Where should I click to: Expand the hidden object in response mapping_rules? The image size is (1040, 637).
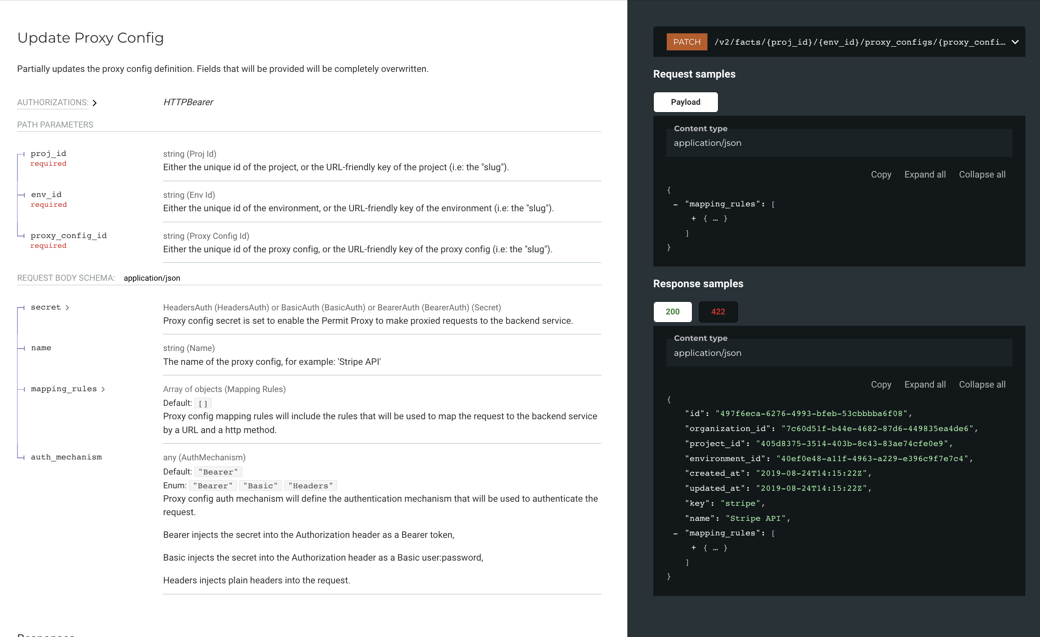point(694,548)
